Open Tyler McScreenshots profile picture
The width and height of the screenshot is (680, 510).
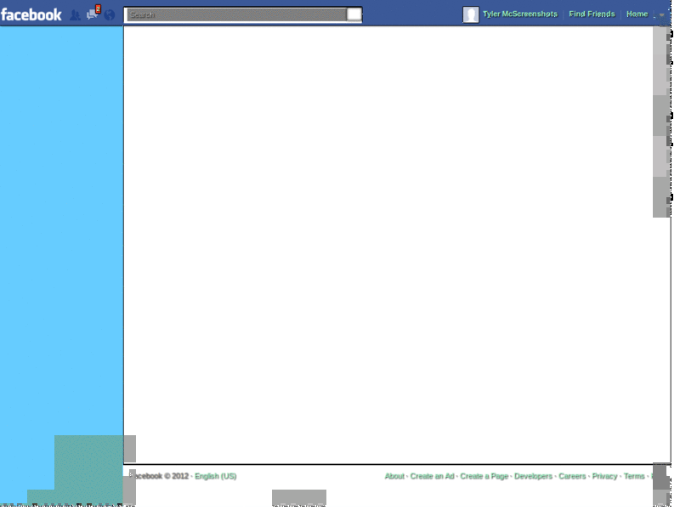pos(471,14)
